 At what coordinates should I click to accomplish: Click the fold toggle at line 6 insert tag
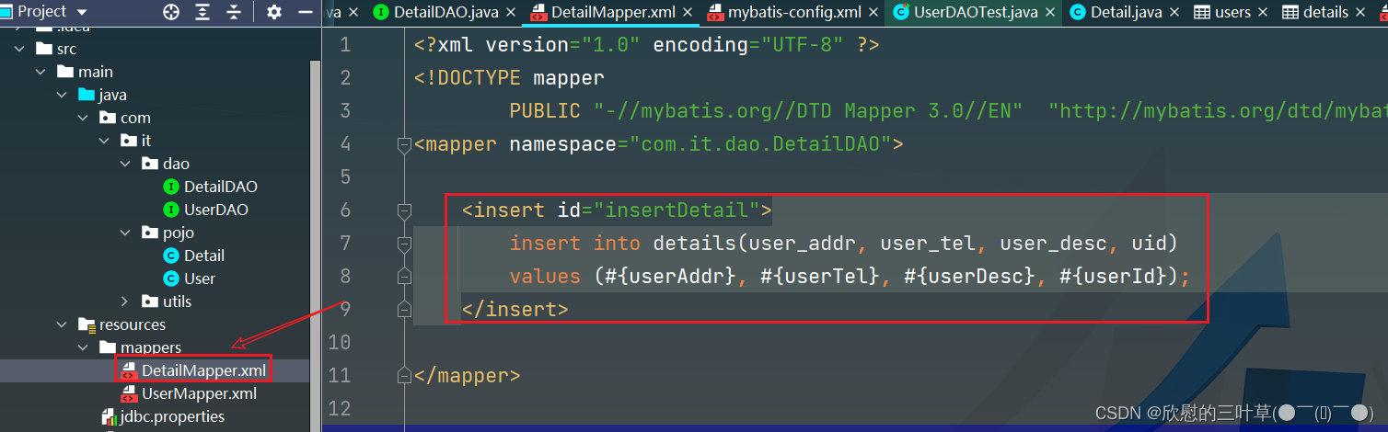pos(403,210)
